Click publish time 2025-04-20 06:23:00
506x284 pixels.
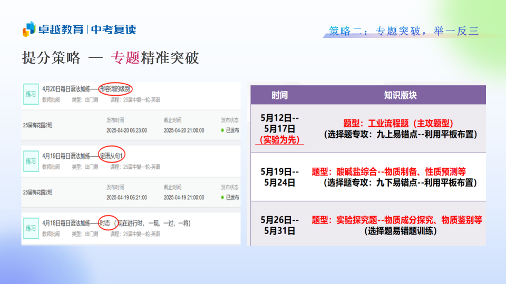[x=126, y=130]
